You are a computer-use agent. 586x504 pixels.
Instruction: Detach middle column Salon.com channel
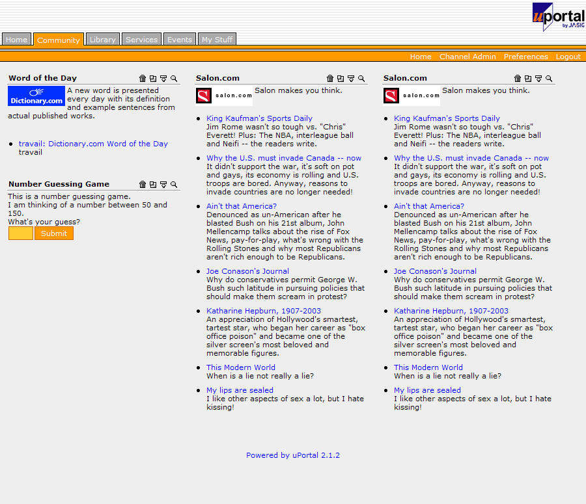[x=341, y=79]
